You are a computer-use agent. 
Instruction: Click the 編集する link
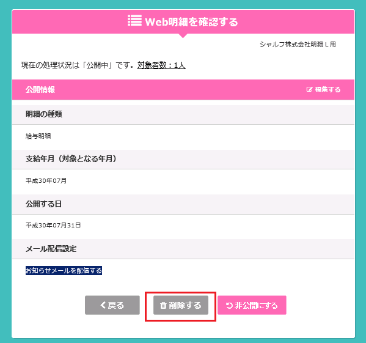(x=323, y=89)
